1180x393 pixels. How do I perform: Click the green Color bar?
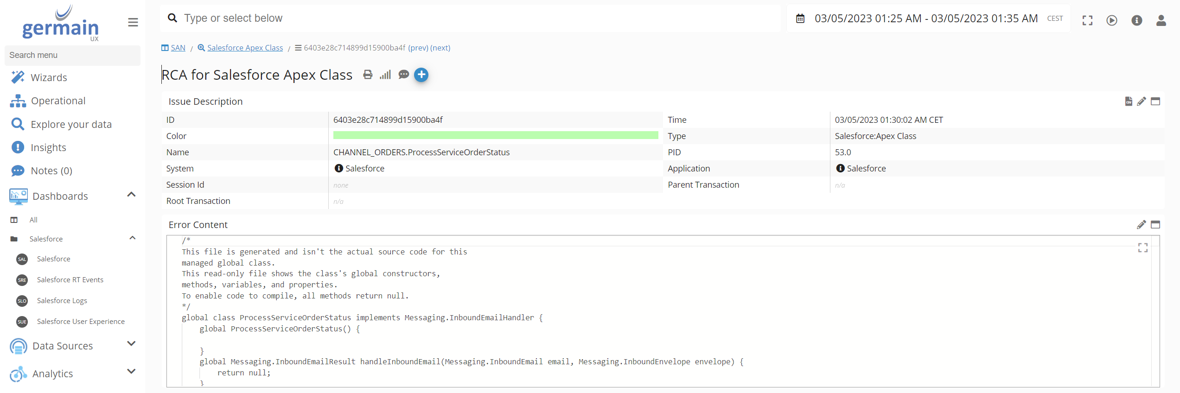point(495,135)
